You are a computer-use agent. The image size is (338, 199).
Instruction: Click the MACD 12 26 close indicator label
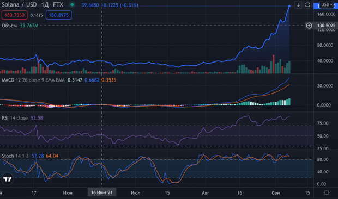point(33,80)
